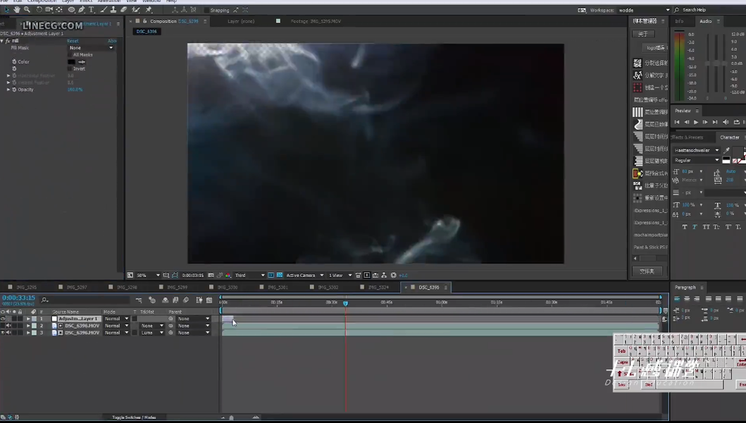Toggle Color stopwatch for keyframing
Viewport: 746px width, 423px height.
(14, 62)
